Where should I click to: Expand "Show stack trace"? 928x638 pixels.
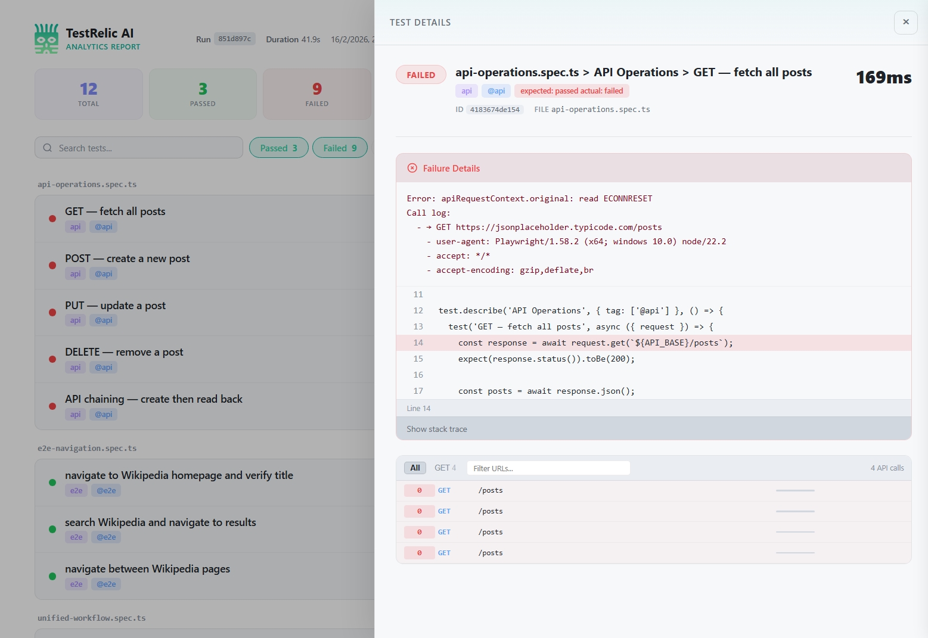pyautogui.click(x=437, y=428)
